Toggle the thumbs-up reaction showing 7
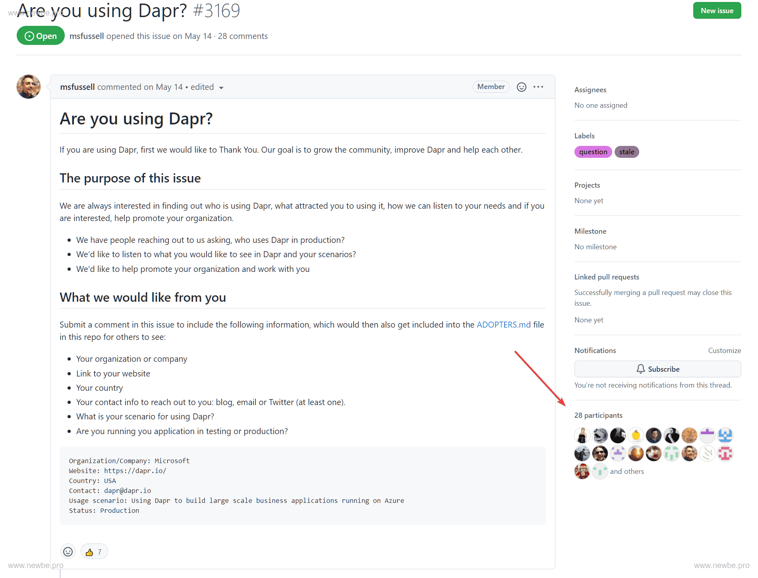This screenshot has width=758, height=578. (94, 551)
